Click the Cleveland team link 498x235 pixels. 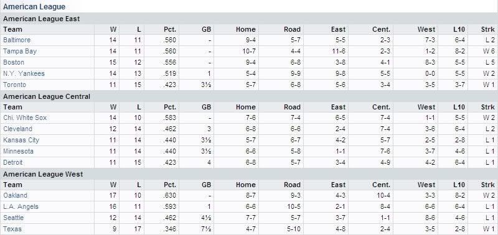click(x=17, y=129)
